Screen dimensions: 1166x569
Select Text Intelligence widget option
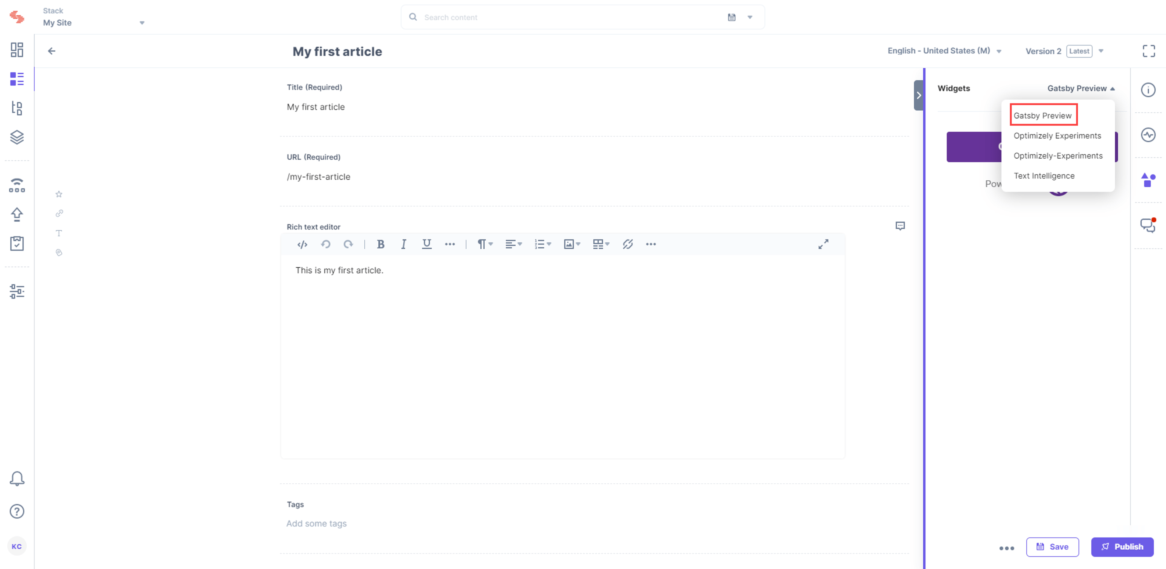click(1044, 175)
